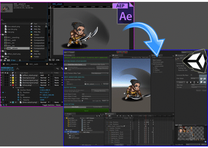Toggle the Position stopwatch in After Effects
This screenshot has height=148, width=208.
[18, 92]
